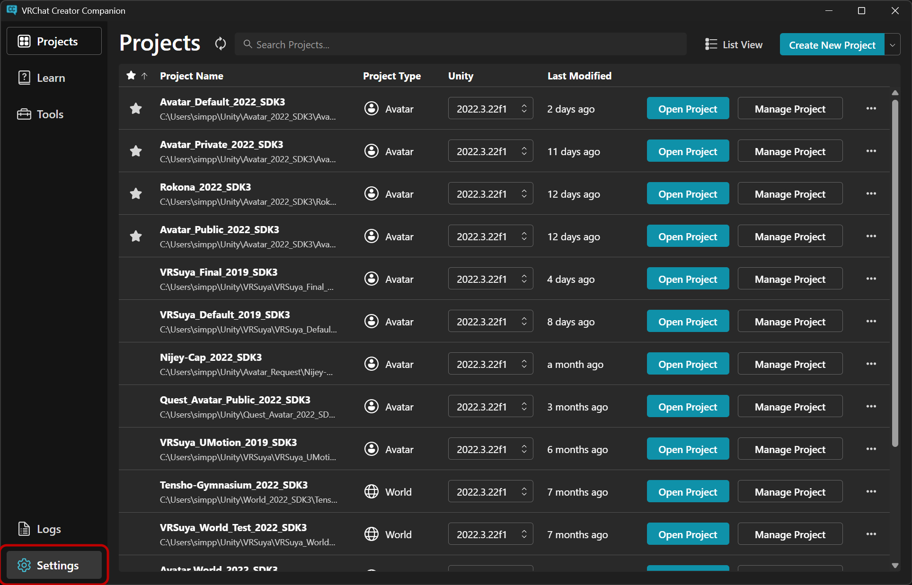Go to the Projects sidebar tab
Screen dimensions: 912x585
(x=54, y=41)
